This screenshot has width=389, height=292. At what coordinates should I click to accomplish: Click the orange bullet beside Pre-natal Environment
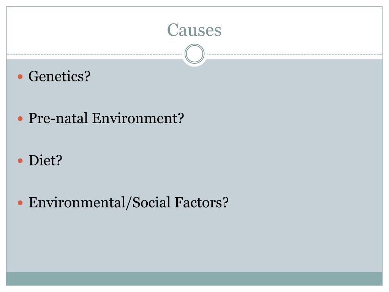coord(21,119)
